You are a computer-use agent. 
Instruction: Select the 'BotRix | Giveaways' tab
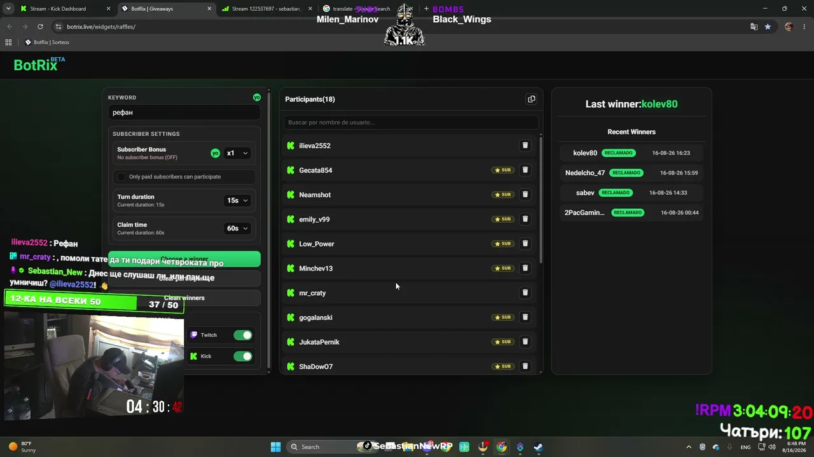pyautogui.click(x=167, y=9)
